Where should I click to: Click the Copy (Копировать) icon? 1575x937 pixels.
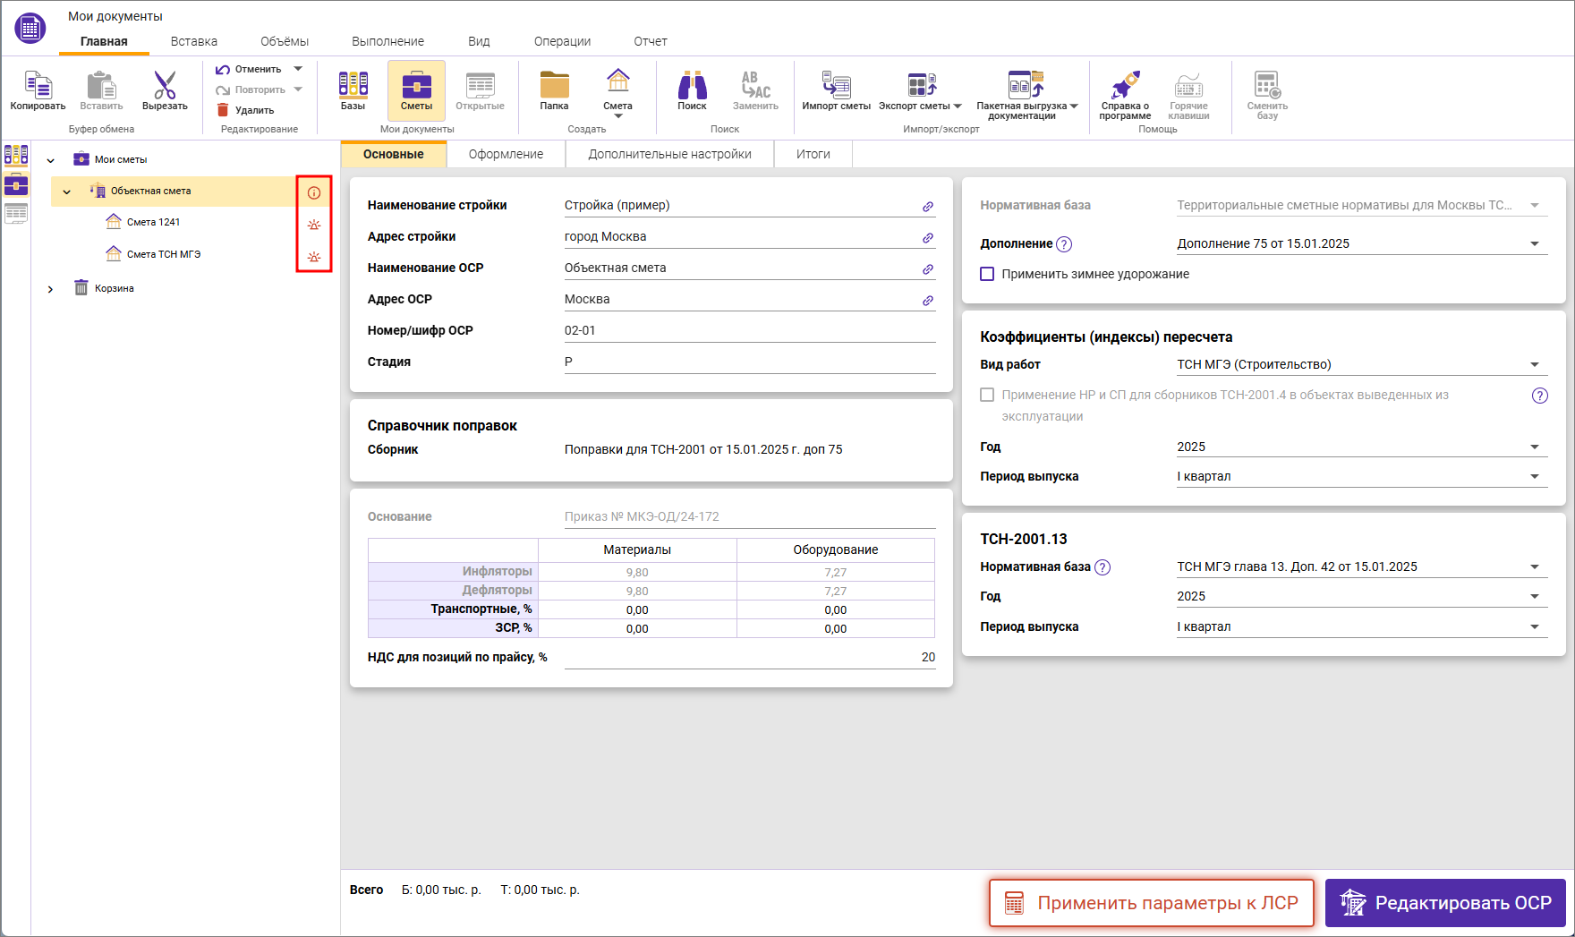click(x=38, y=87)
